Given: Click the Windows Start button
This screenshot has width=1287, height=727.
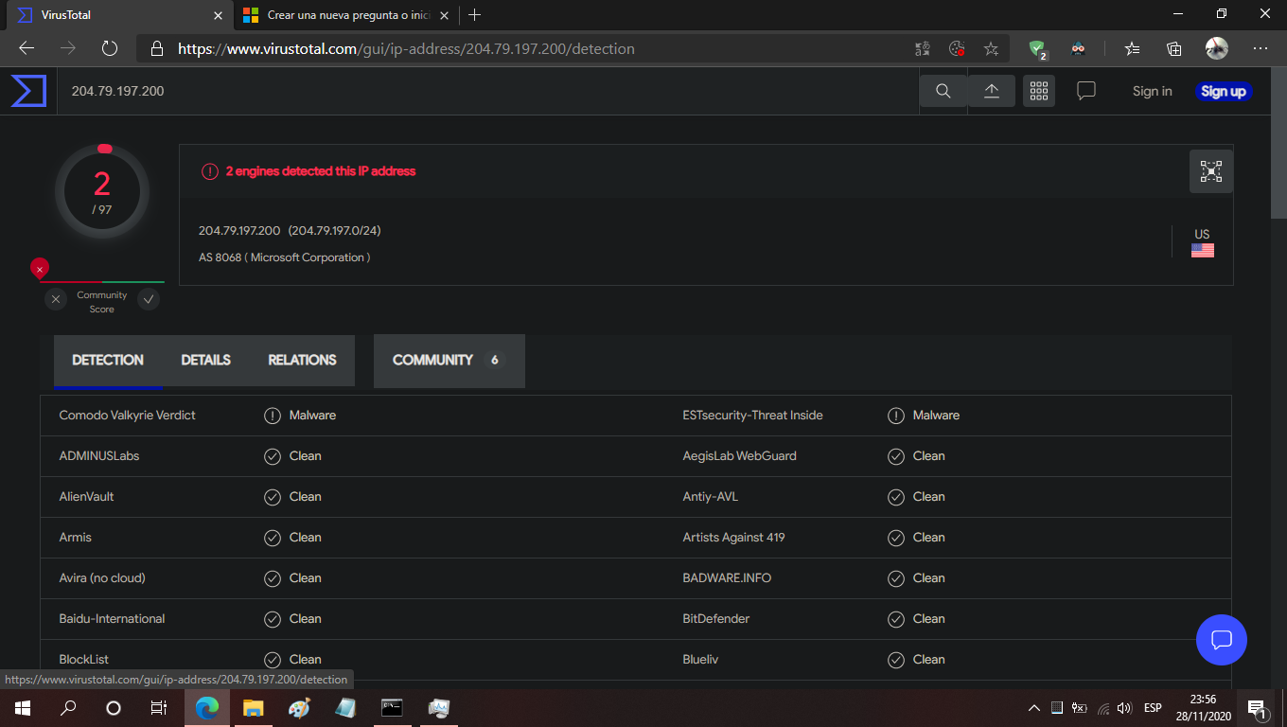Looking at the screenshot, I should point(23,707).
